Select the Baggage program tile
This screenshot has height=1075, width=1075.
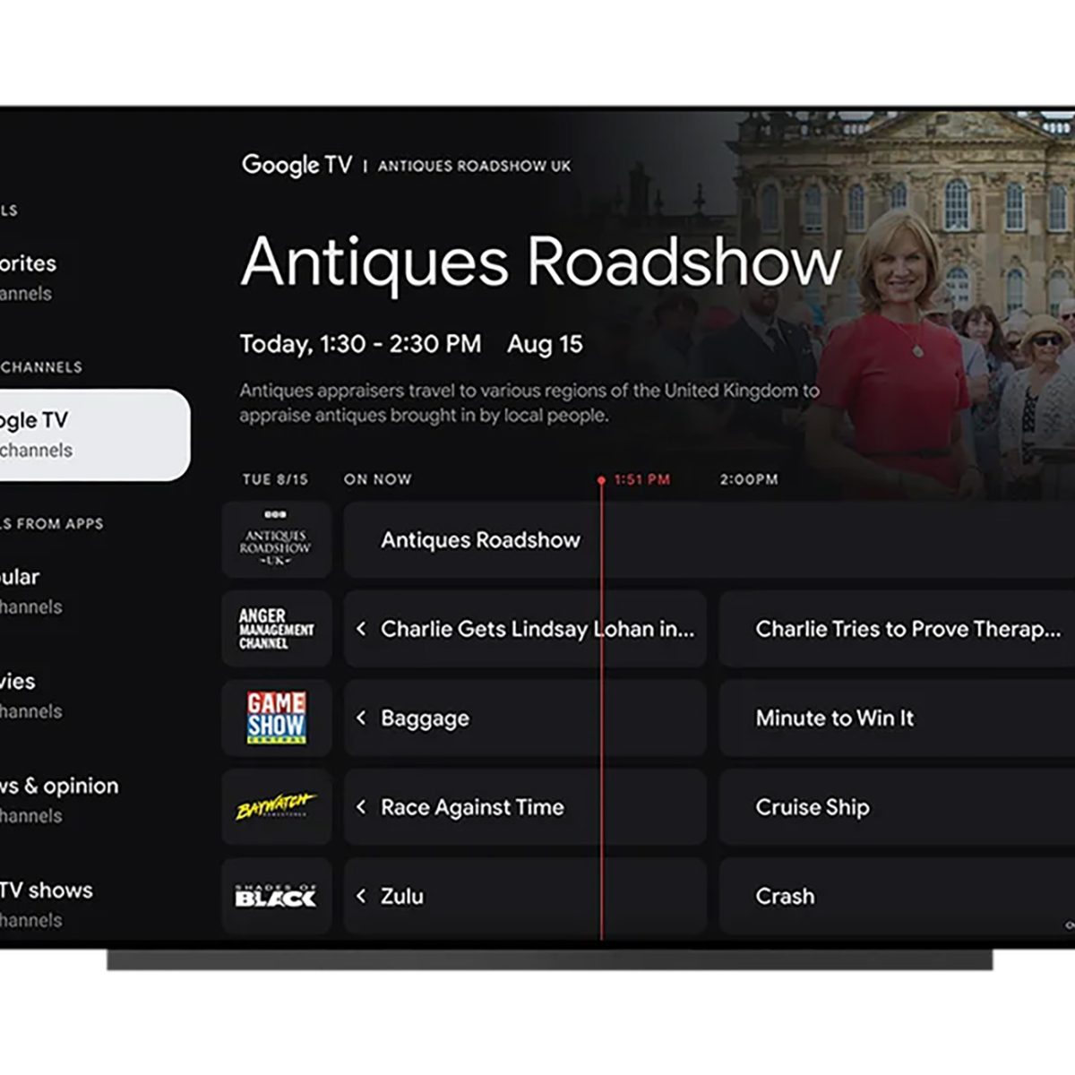525,718
